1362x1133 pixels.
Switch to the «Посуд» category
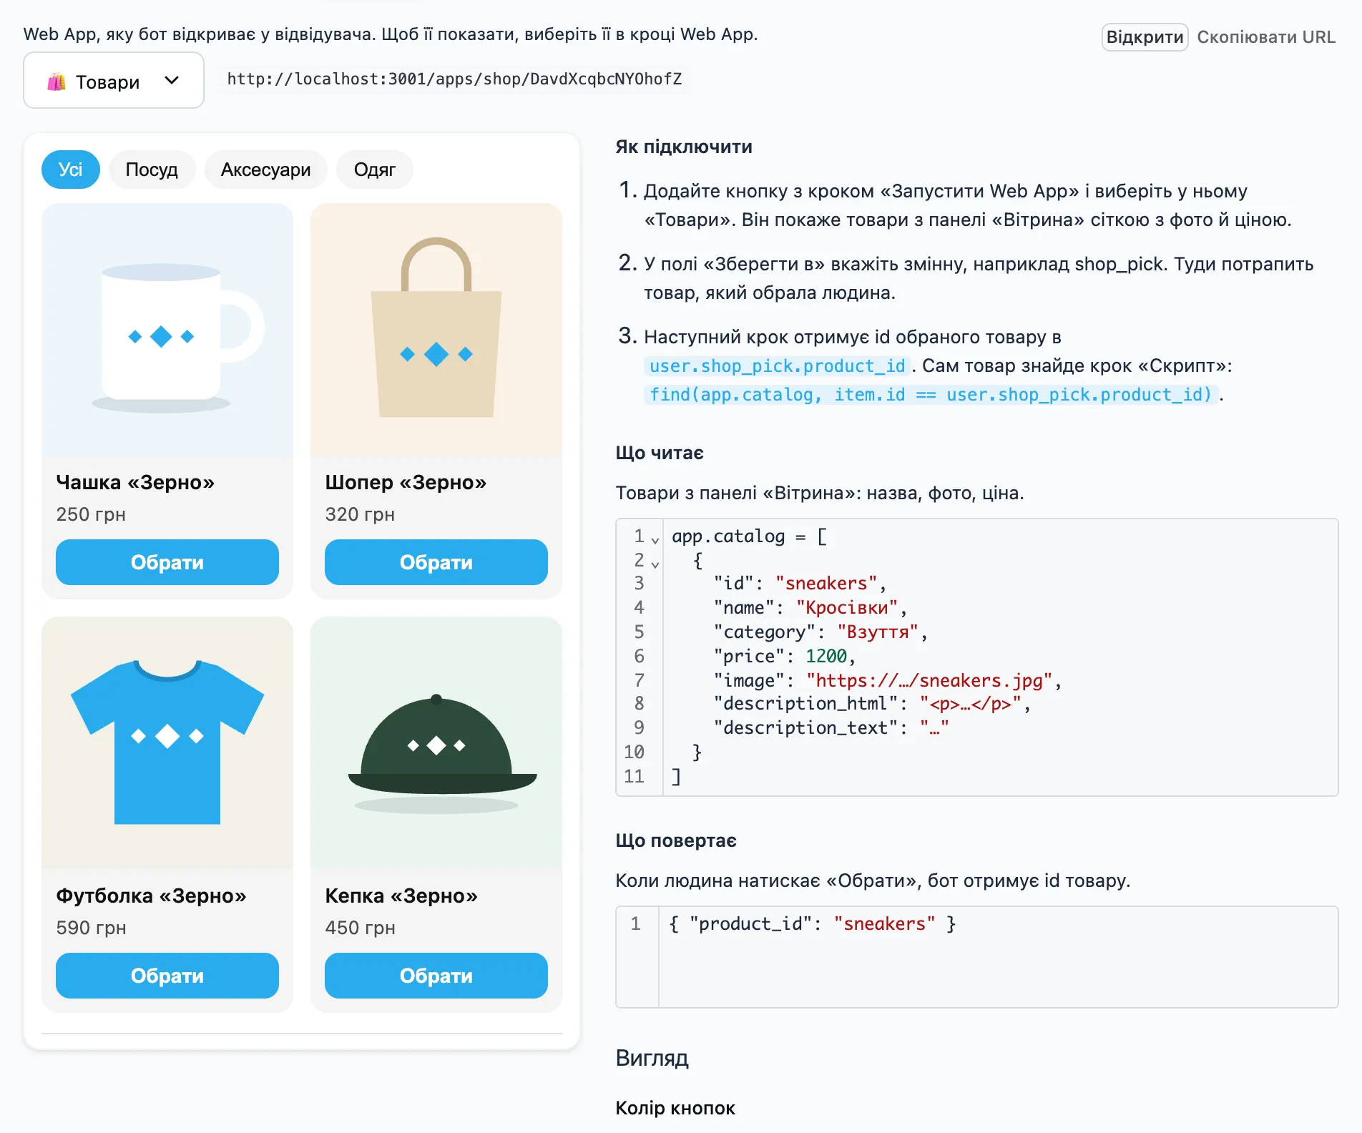[x=152, y=170]
